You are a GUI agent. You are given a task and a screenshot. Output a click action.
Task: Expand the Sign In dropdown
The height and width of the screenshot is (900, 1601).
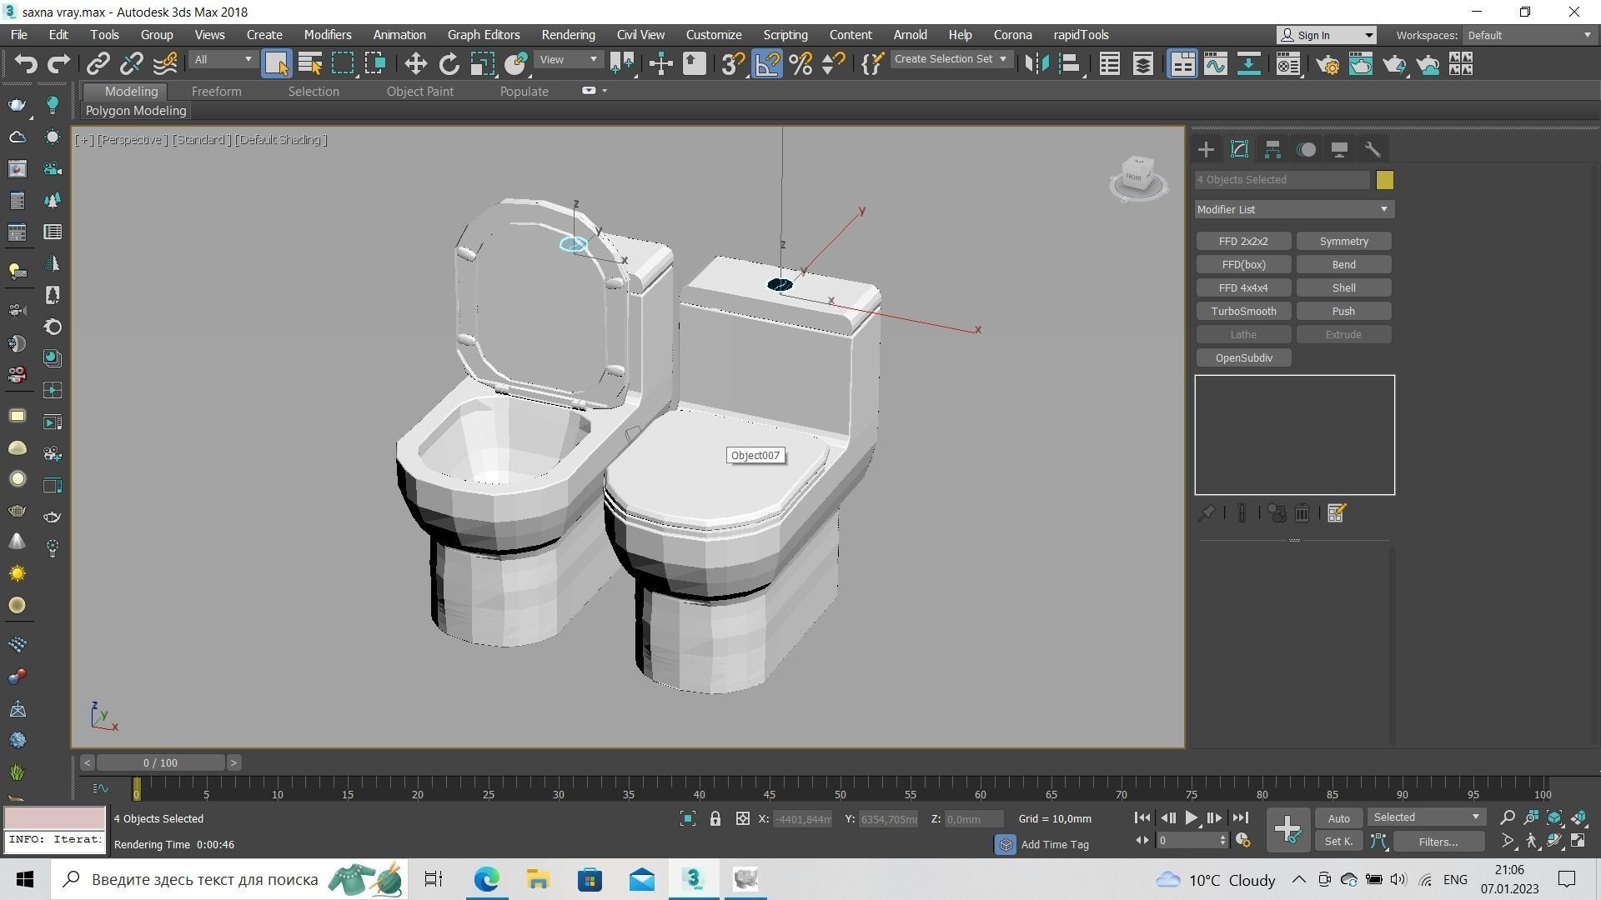coord(1368,35)
